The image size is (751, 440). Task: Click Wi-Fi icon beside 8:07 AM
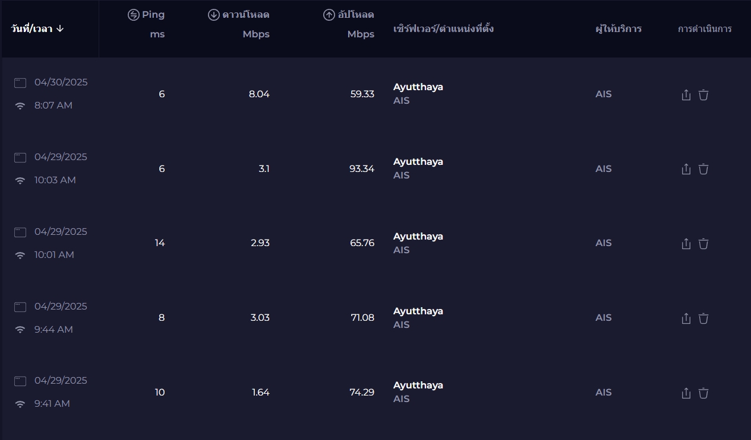tap(20, 106)
